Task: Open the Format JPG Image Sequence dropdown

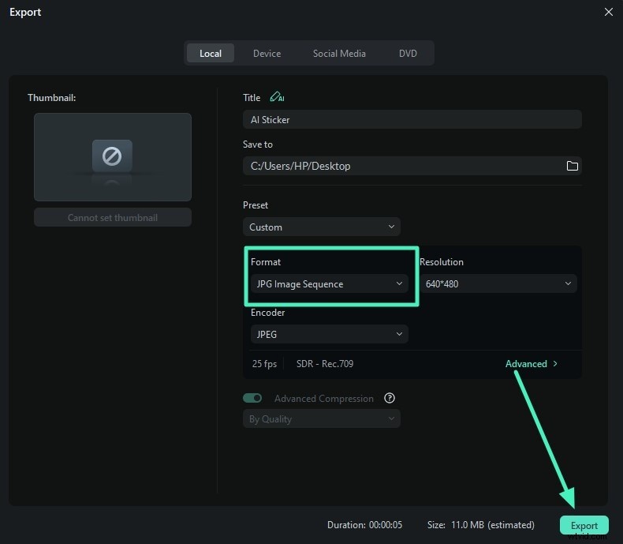Action: click(x=329, y=284)
